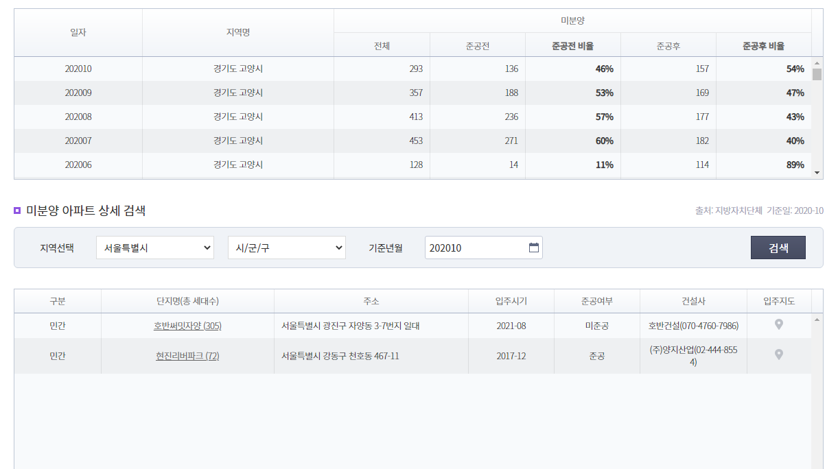Click total value 453

click(416, 141)
